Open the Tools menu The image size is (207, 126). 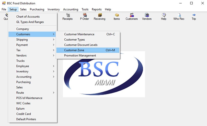tap(85, 9)
